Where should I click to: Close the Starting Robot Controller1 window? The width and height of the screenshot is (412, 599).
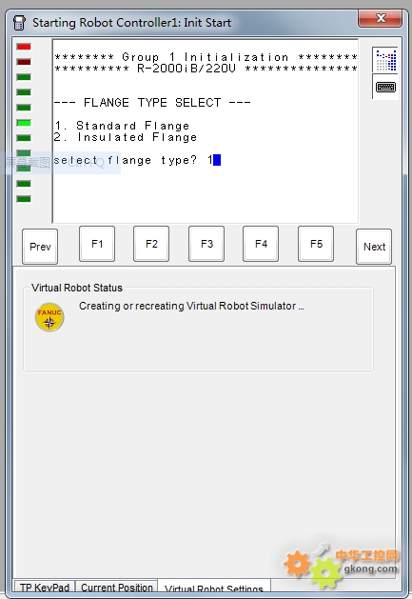coord(381,18)
